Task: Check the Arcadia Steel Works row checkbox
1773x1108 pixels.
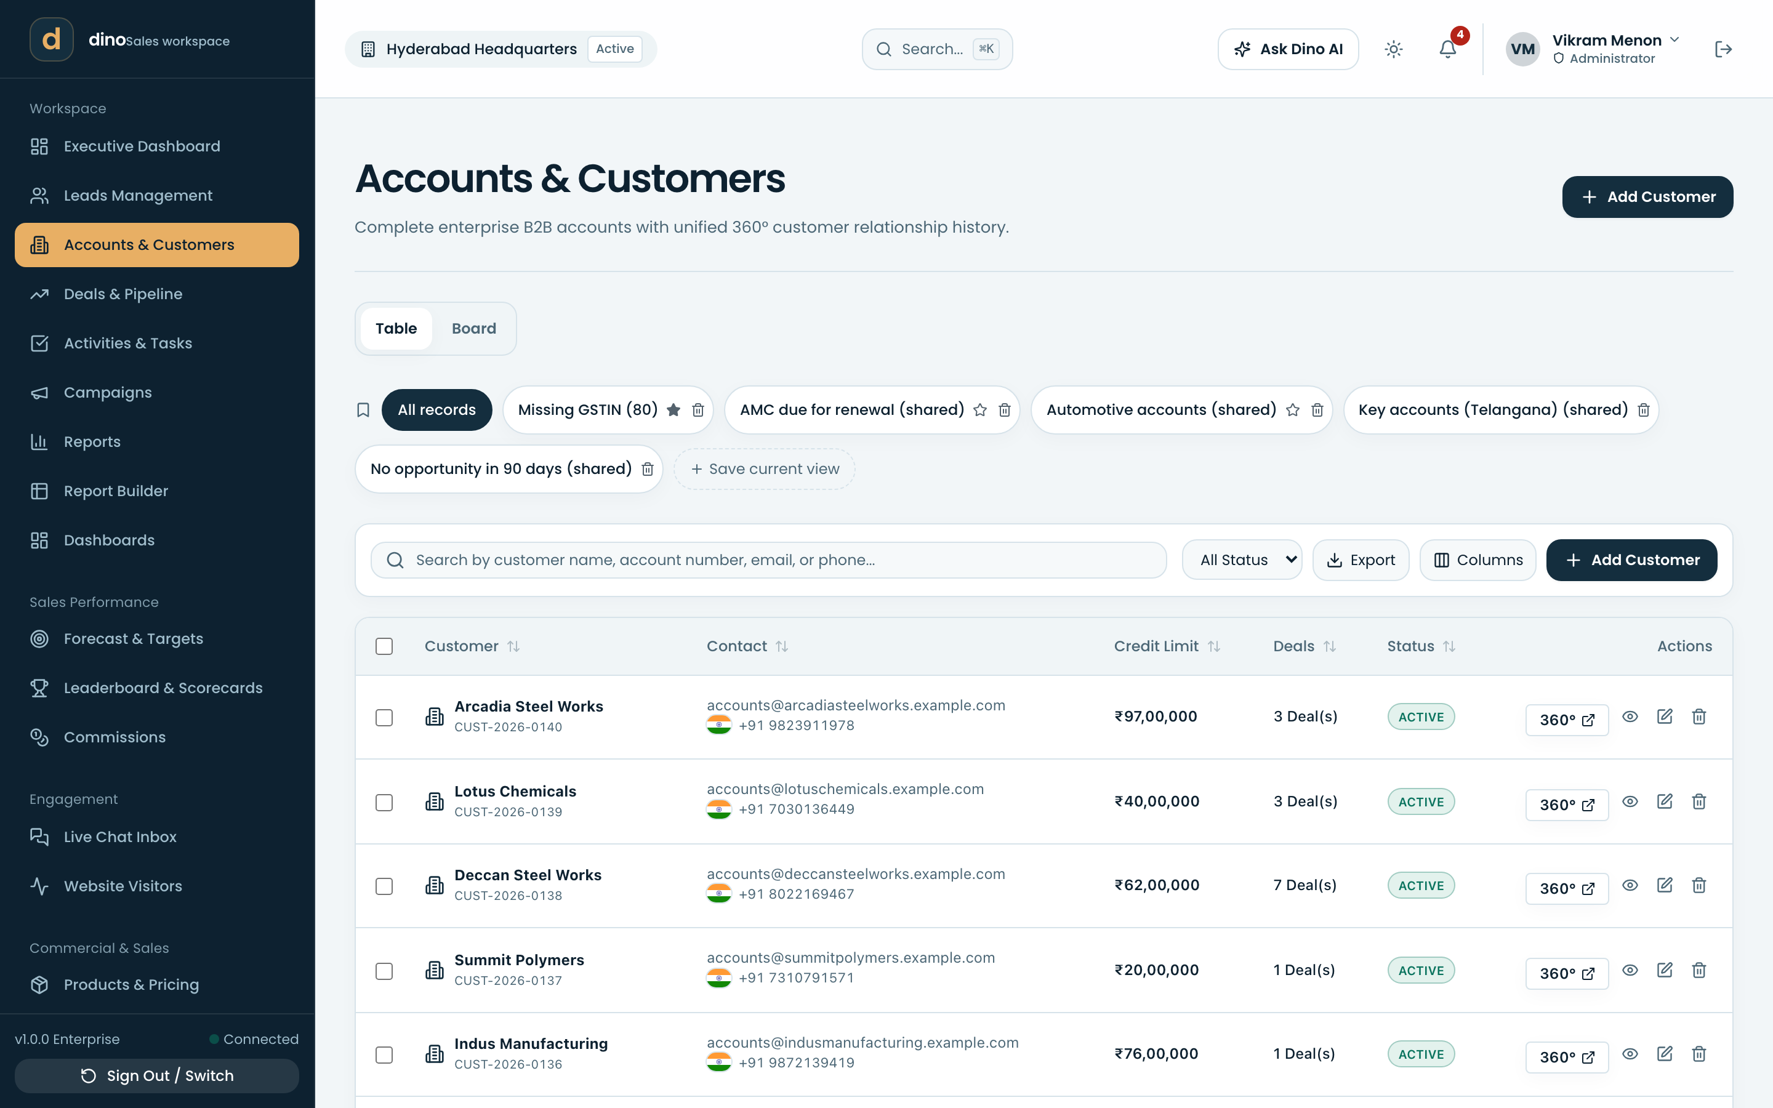Action: 384,717
